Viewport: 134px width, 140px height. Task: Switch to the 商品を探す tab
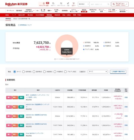22,15
